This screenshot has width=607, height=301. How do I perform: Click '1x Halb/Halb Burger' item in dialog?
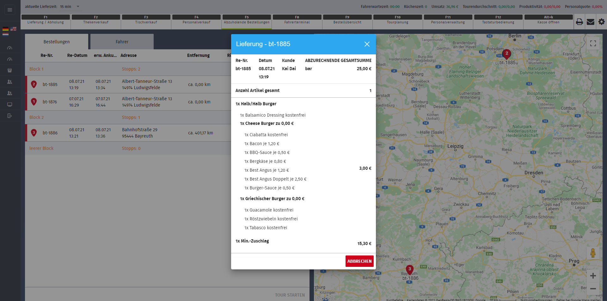pos(256,104)
